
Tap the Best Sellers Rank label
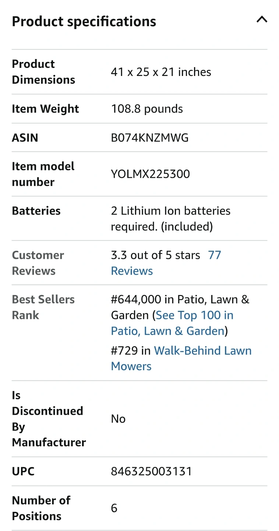coord(43,307)
